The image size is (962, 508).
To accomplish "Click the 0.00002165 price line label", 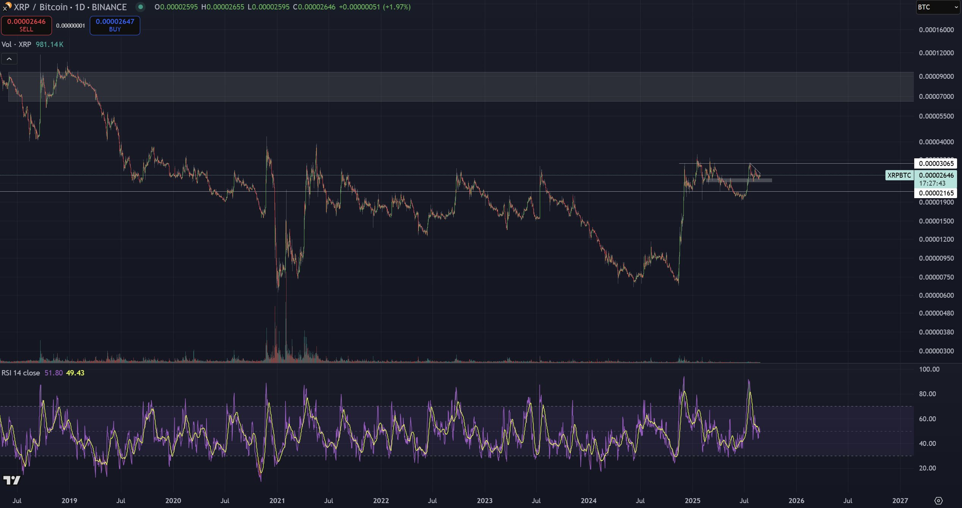I will click(936, 193).
